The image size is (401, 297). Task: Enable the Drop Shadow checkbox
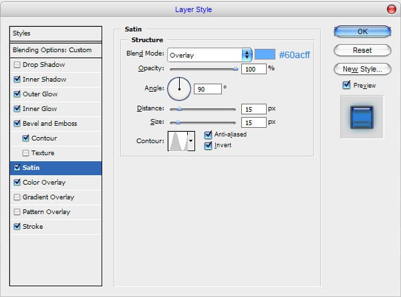pyautogui.click(x=17, y=65)
